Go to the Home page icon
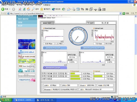This screenshot has width=137, height=102. (x=28, y=9)
